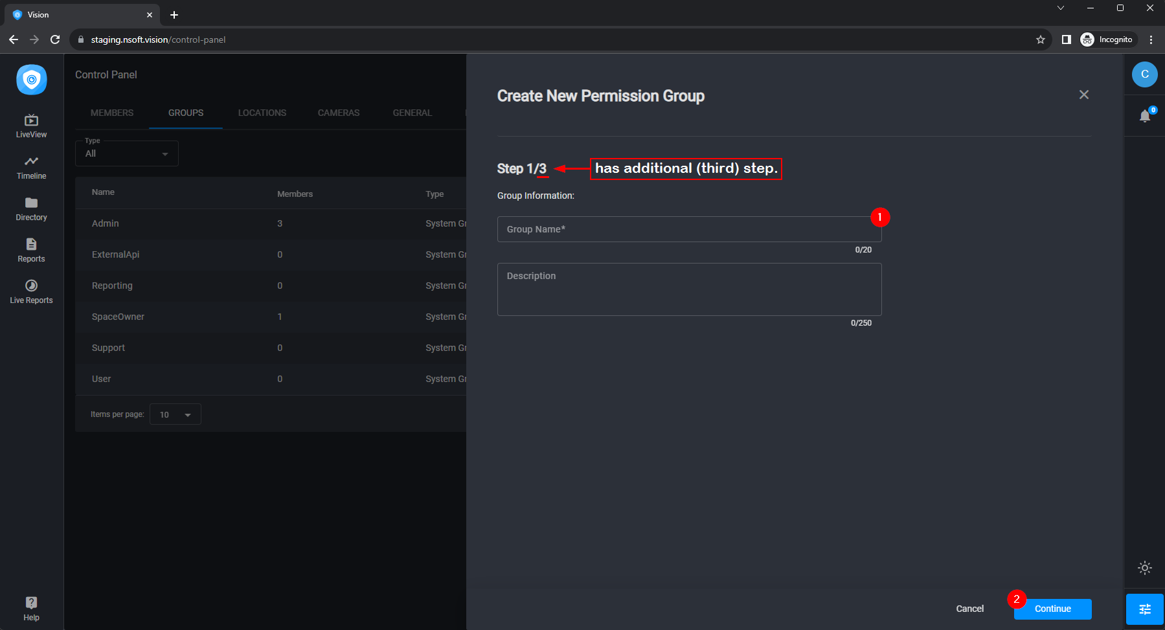Select the Reporting group row
Viewport: 1165px width, 630px height.
[x=271, y=286]
